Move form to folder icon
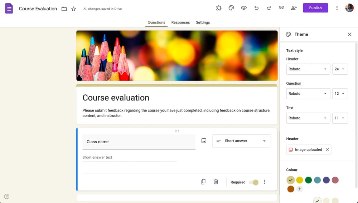 click(x=64, y=9)
